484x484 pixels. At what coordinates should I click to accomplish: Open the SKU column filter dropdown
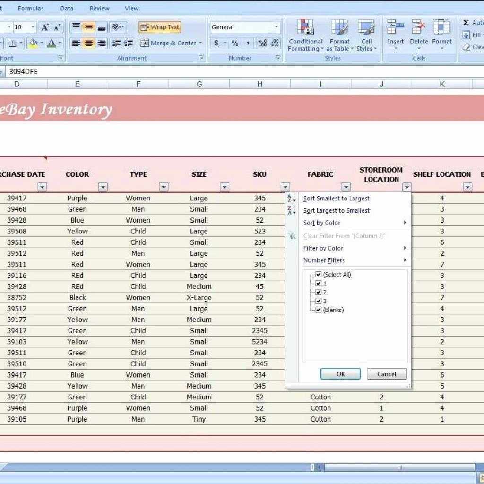tap(285, 187)
